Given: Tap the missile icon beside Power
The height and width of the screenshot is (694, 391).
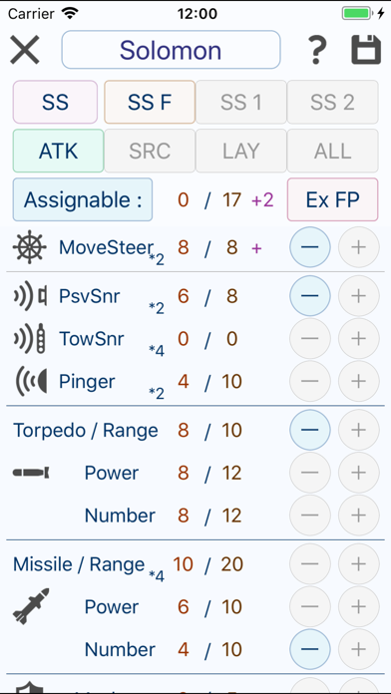Looking at the screenshot, I should [x=31, y=606].
